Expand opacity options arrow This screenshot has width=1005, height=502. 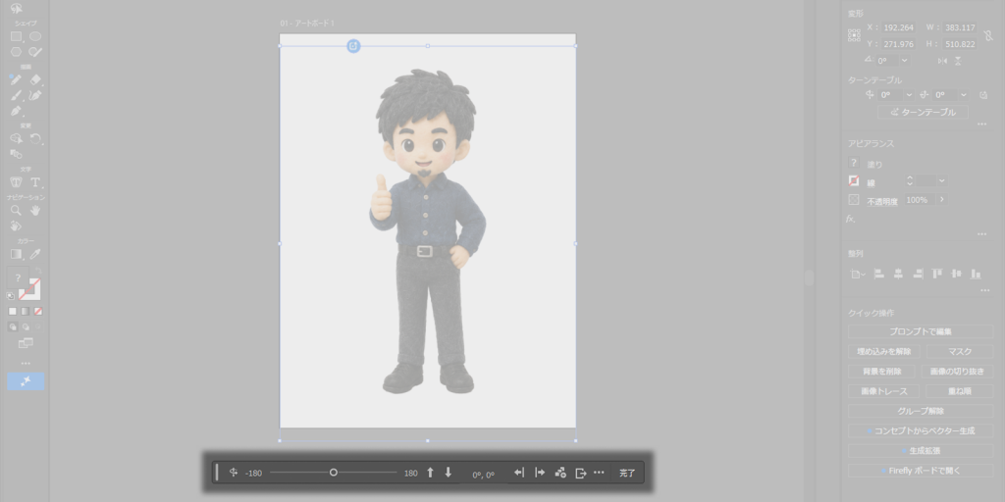click(x=941, y=200)
